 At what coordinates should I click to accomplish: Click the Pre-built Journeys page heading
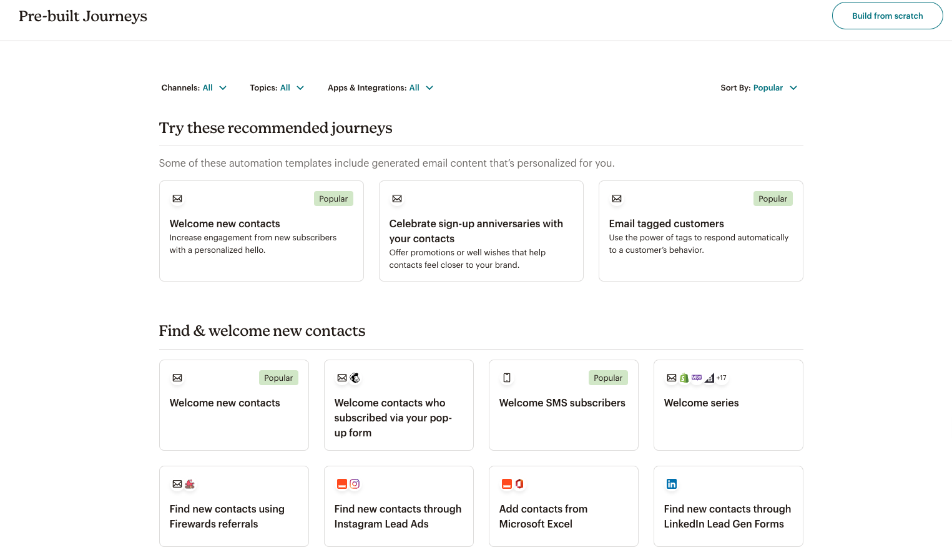tap(83, 16)
